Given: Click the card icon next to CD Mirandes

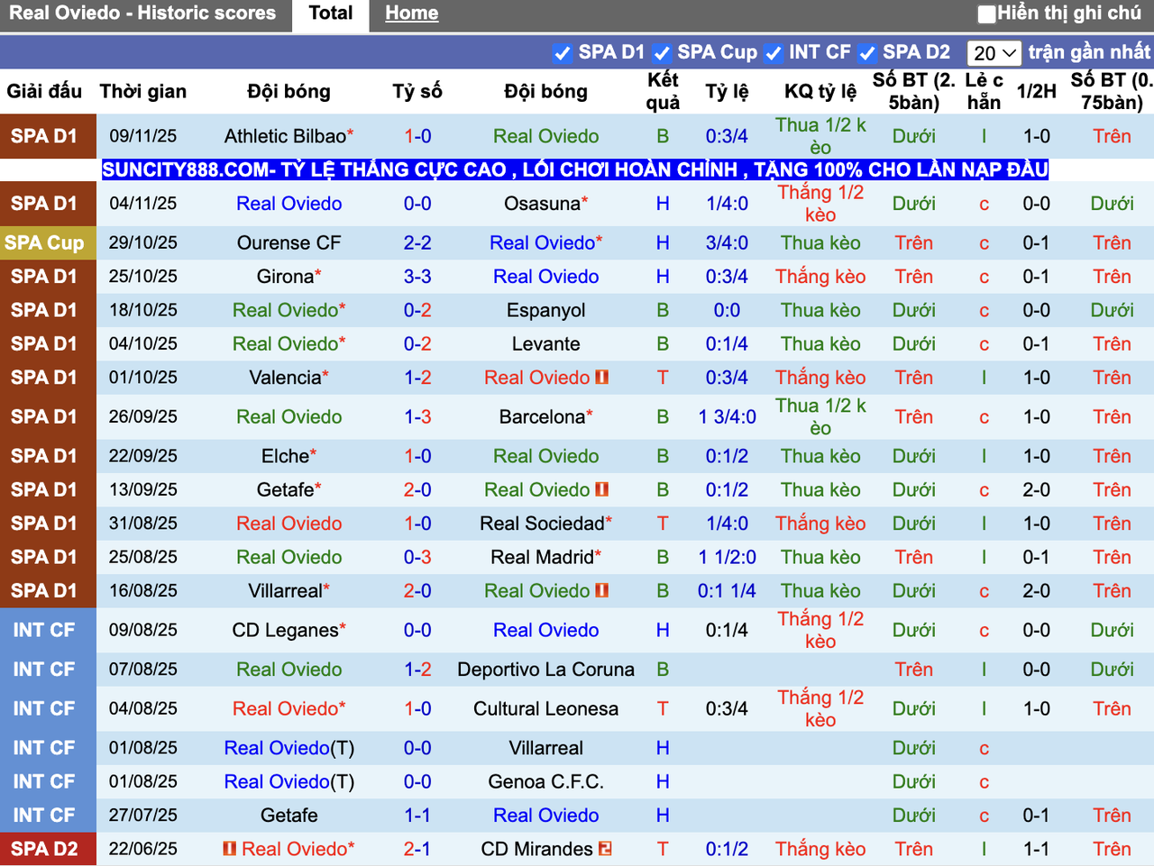Looking at the screenshot, I should [x=605, y=848].
